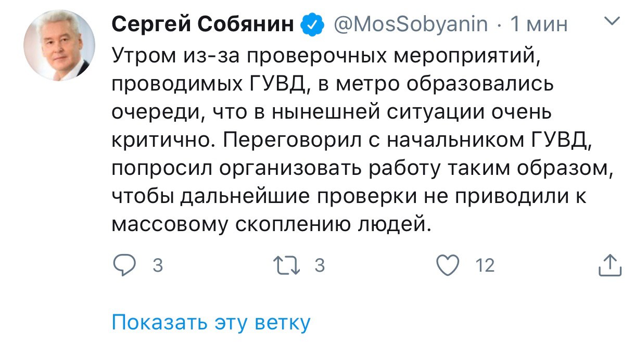Viewport: 634px width, 343px height.
Task: Open Sergey Sobyanin's profile photo
Action: coord(60,46)
